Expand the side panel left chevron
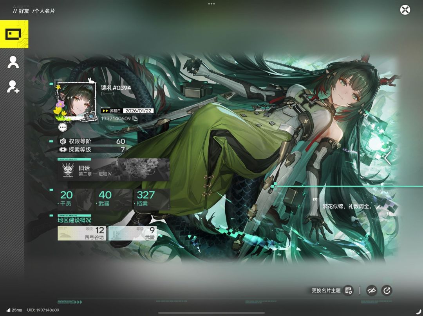This screenshot has height=316, width=423. (x=388, y=158)
